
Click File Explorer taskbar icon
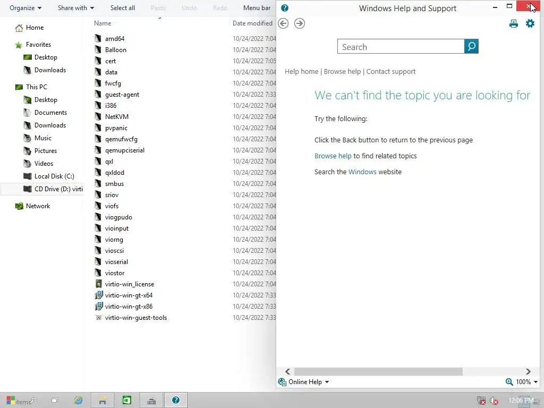(103, 401)
